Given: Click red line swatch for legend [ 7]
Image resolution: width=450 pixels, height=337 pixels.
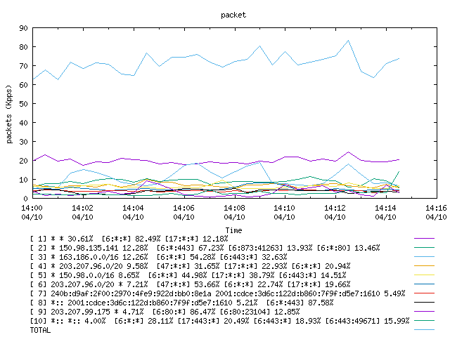Looking at the screenshot, I should [424, 293].
